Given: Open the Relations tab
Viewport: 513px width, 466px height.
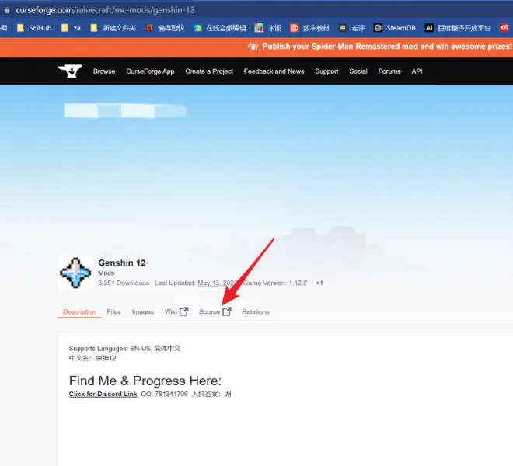Looking at the screenshot, I should [255, 312].
